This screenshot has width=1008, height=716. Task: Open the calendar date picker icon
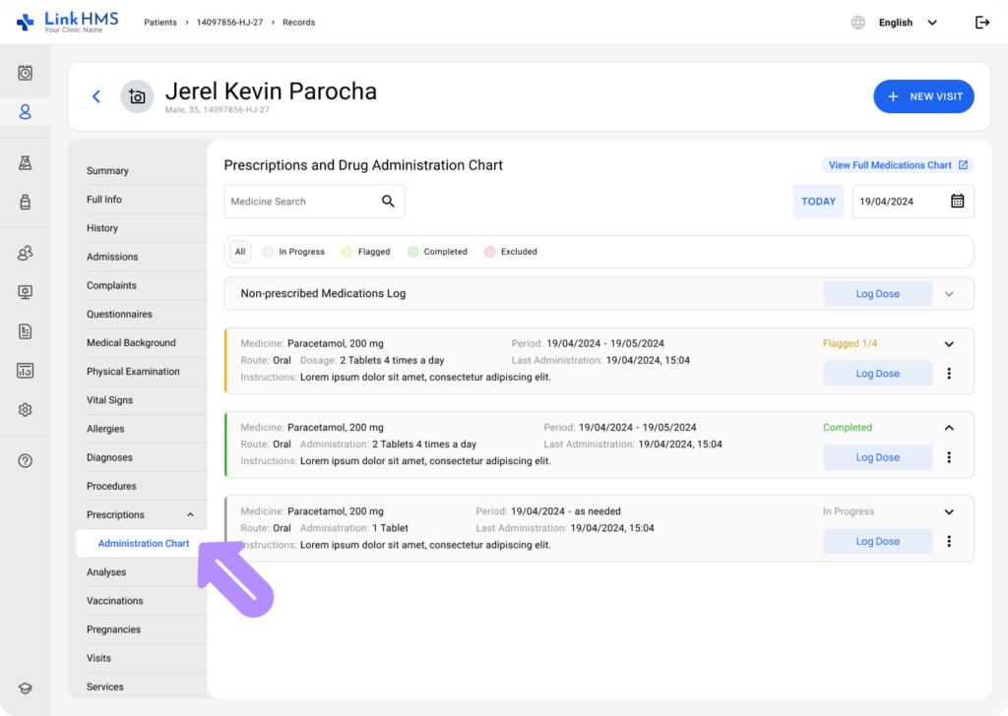tap(957, 202)
